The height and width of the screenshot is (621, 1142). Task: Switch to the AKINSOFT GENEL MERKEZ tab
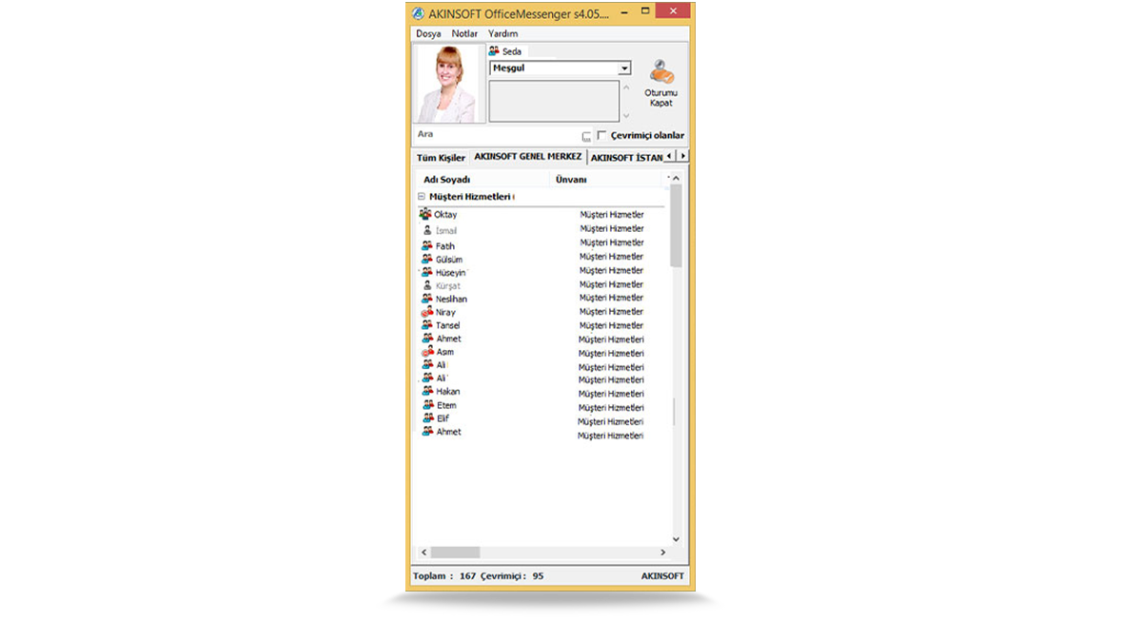[528, 156]
